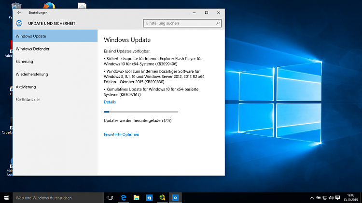This screenshot has height=203, width=362.
Task: Maximize the Einstellungen window
Action: coord(207,13)
